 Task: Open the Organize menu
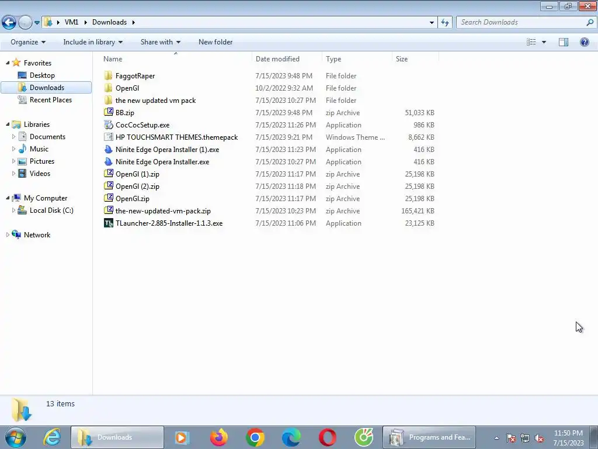pos(28,42)
